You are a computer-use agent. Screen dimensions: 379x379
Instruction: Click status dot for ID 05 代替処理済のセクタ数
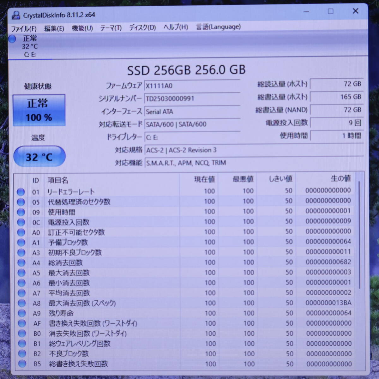coord(21,202)
